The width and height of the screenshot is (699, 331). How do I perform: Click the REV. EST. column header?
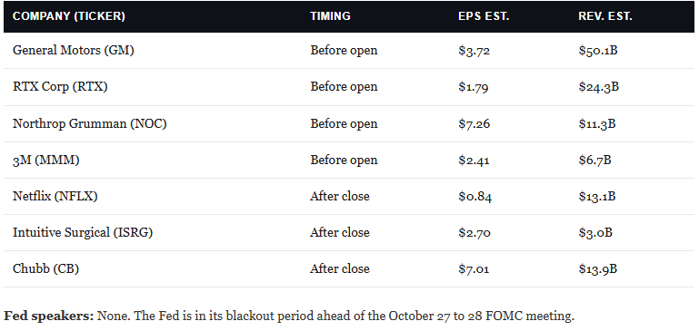tap(605, 16)
